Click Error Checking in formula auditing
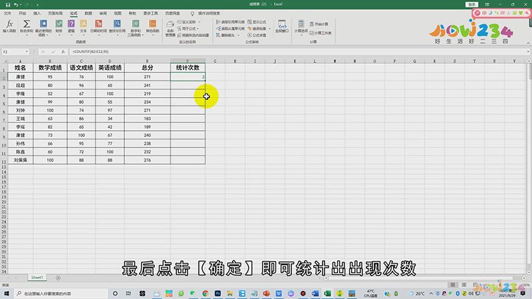The image size is (532, 299). click(257, 29)
